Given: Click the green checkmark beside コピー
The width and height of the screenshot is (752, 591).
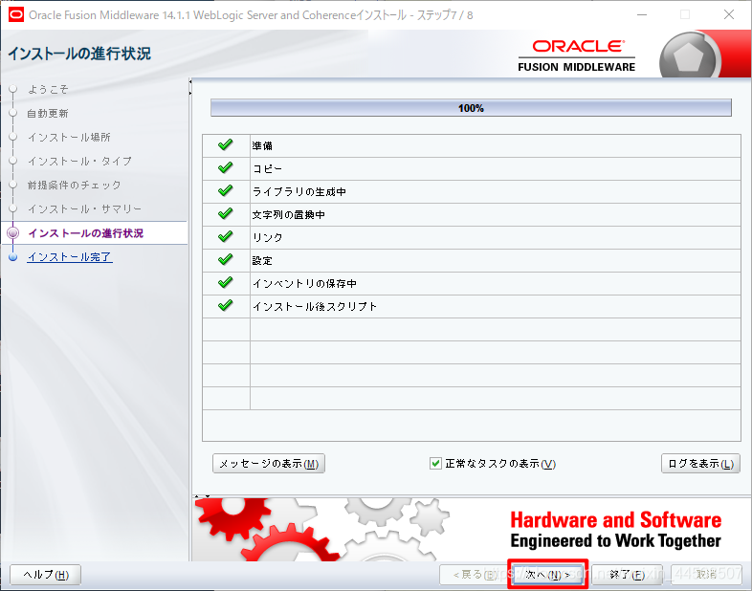Looking at the screenshot, I should (x=226, y=167).
